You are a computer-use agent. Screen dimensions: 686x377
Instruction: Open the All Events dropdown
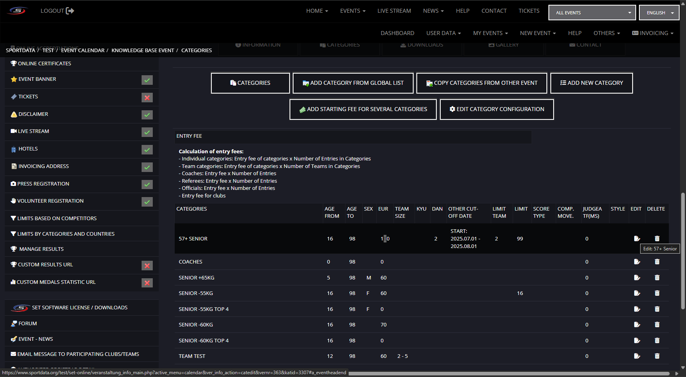pyautogui.click(x=592, y=12)
